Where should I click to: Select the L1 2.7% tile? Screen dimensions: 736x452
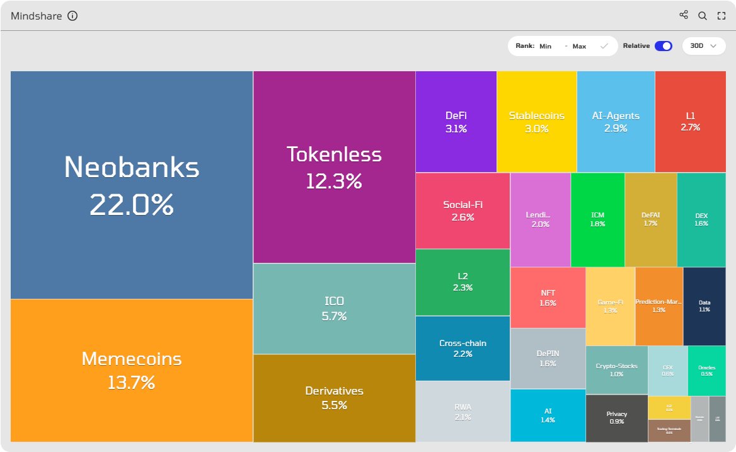point(691,122)
